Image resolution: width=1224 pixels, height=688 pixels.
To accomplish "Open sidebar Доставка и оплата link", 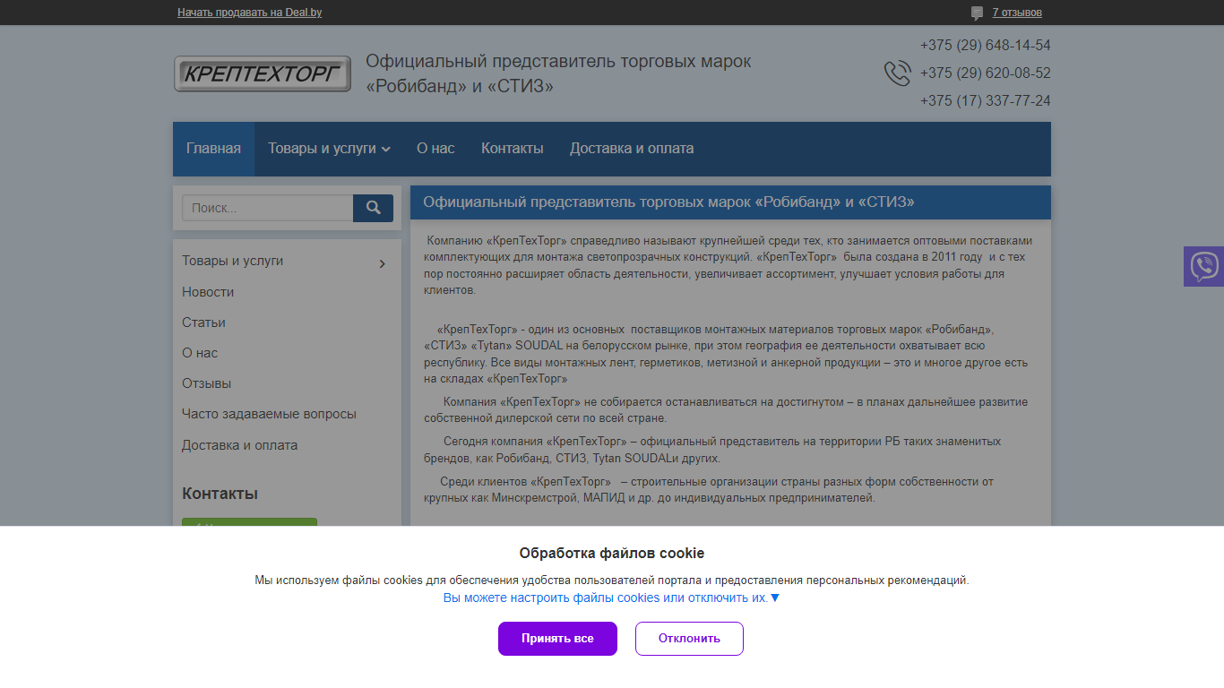I will pyautogui.click(x=239, y=445).
